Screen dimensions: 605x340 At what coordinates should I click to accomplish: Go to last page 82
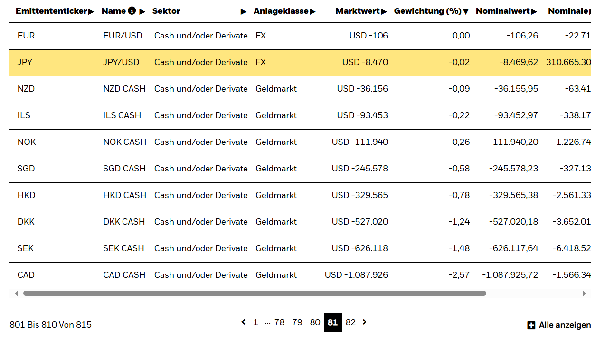(350, 322)
